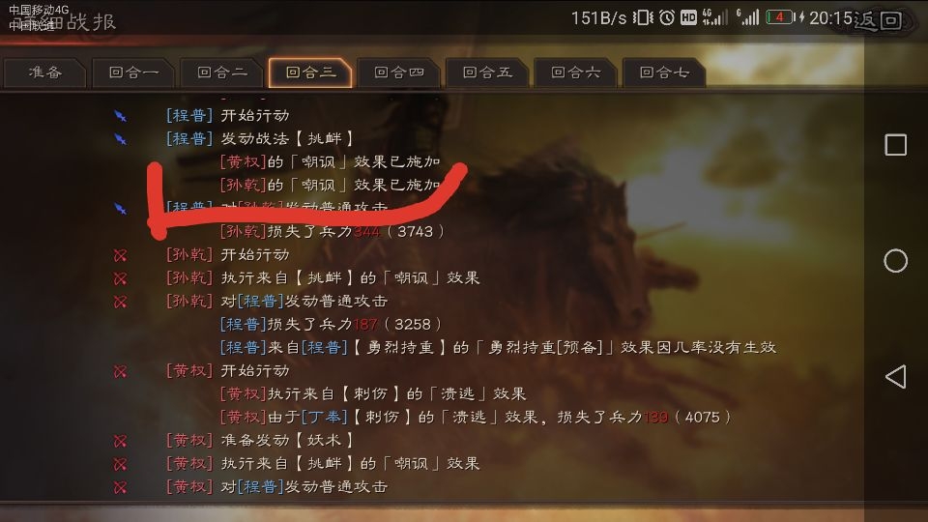Tap the Android back triangle icon
The width and height of the screenshot is (928, 522).
click(x=895, y=376)
